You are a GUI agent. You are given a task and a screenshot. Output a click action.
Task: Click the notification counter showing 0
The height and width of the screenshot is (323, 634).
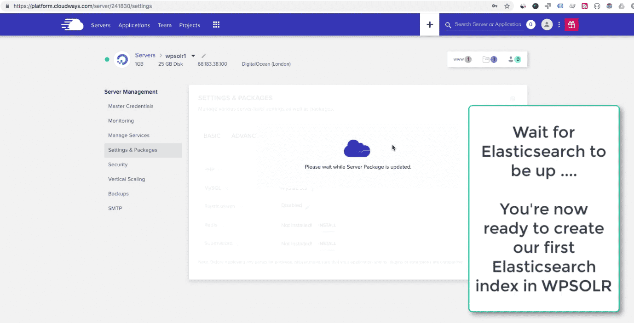[x=530, y=25]
